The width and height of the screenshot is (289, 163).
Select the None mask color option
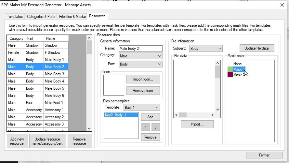click(x=237, y=64)
